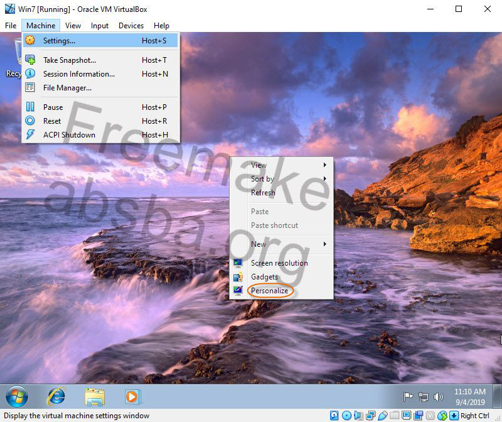Open the View menu in menu bar

pos(73,26)
